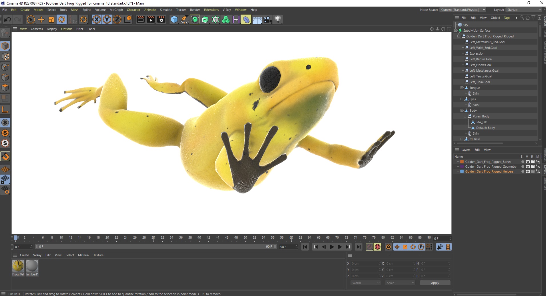Collapse the Body object node
546x296 pixels.
tap(462, 111)
